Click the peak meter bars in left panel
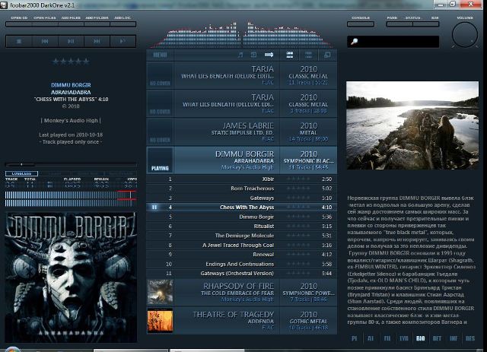The height and width of the screenshot is (352, 487). 71,198
